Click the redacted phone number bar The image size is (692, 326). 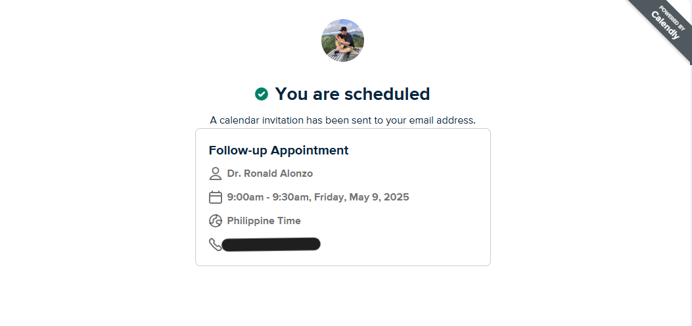click(x=271, y=244)
